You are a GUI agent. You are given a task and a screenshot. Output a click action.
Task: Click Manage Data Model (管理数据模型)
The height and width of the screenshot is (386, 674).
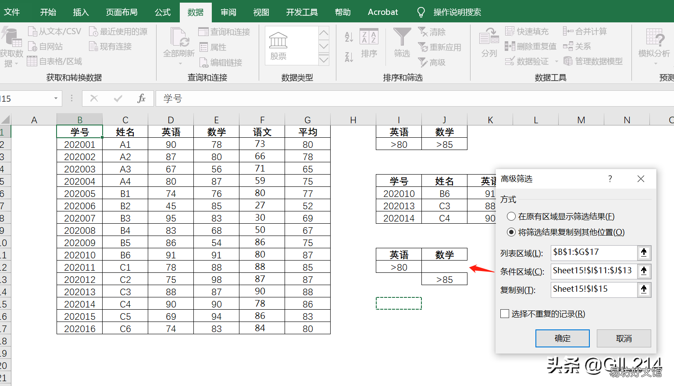tap(593, 61)
